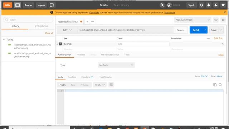The image size is (229, 129).
Task: Select the response Body tab
Action: click(60, 77)
